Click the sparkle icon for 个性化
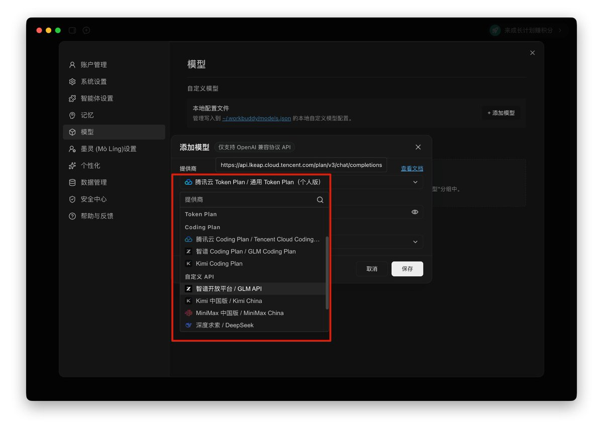 coord(72,166)
